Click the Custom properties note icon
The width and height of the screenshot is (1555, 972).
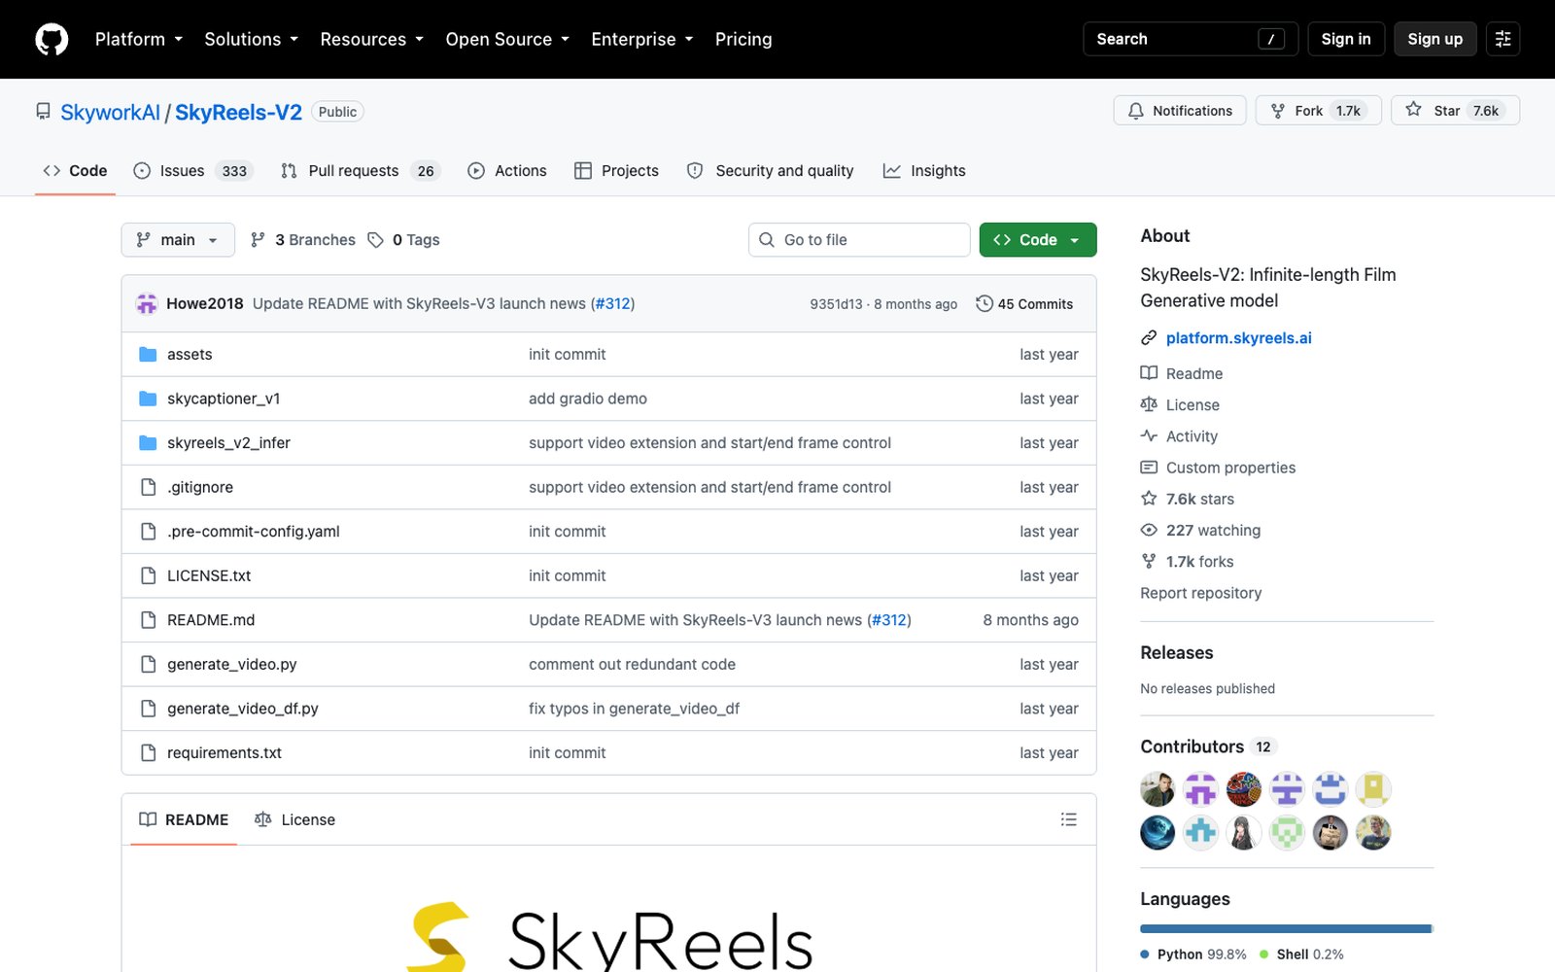pyautogui.click(x=1149, y=468)
